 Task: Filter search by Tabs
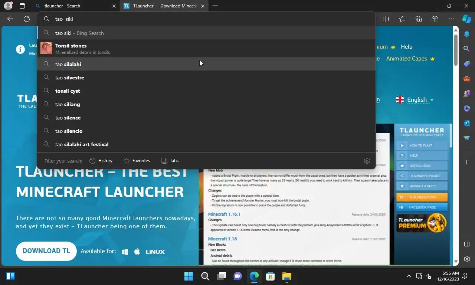[170, 161]
